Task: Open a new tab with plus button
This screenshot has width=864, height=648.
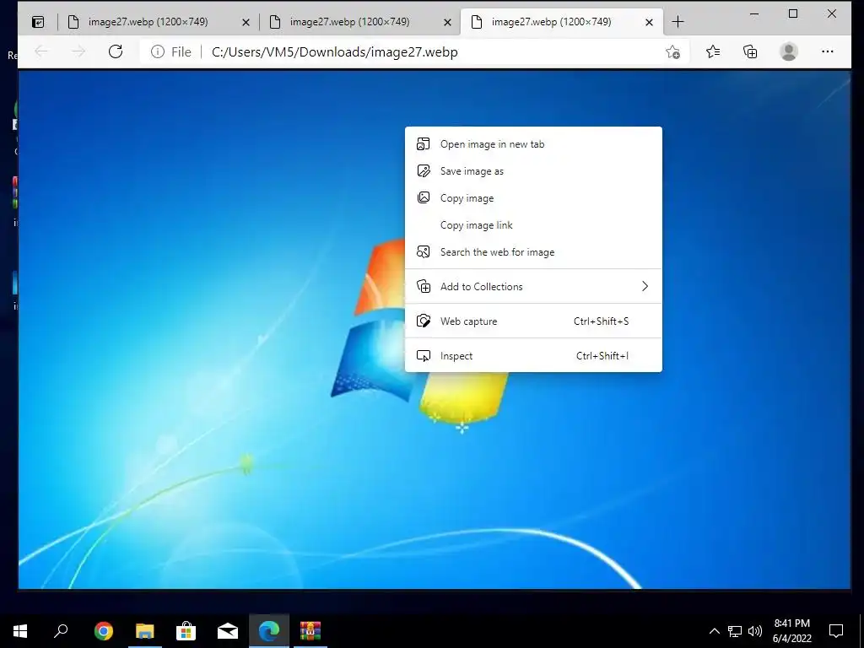Action: point(678,22)
